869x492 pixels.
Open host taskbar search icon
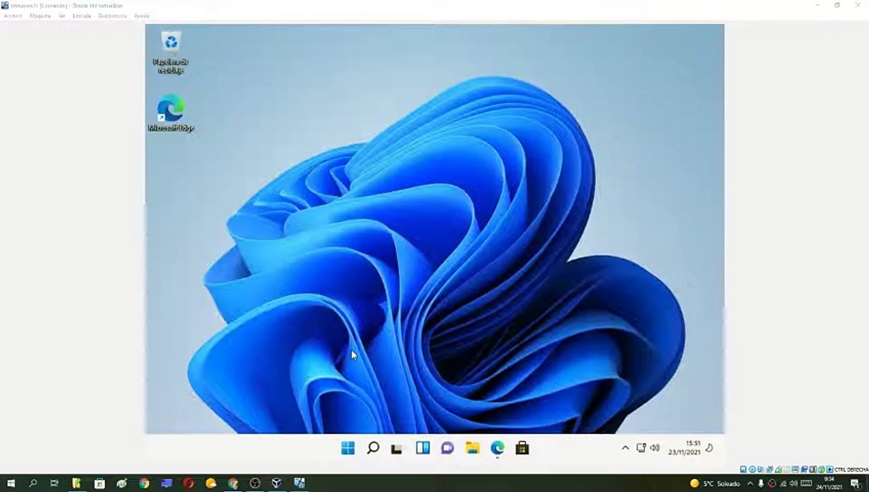(x=33, y=483)
